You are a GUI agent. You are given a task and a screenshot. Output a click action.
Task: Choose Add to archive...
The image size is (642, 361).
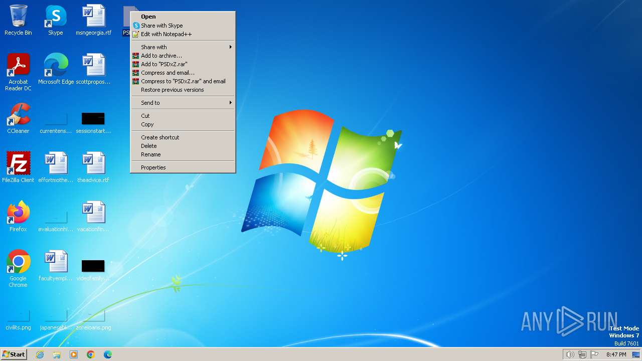coord(183,56)
